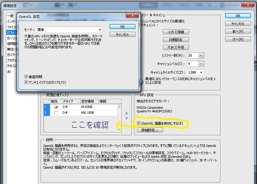The image size is (257, 184).
Task: Select the 一般 category in sidebar
Action: tap(11, 16)
